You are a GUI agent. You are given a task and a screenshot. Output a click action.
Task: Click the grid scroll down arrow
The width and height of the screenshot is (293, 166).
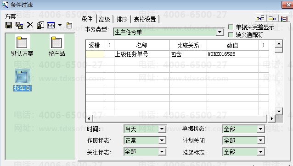pos(279,112)
